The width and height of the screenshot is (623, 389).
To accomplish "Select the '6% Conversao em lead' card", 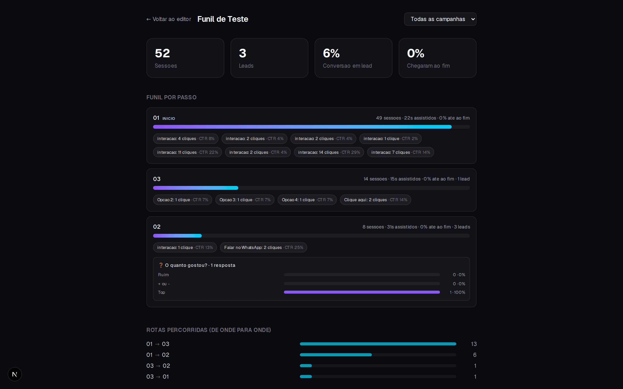I will coord(353,58).
